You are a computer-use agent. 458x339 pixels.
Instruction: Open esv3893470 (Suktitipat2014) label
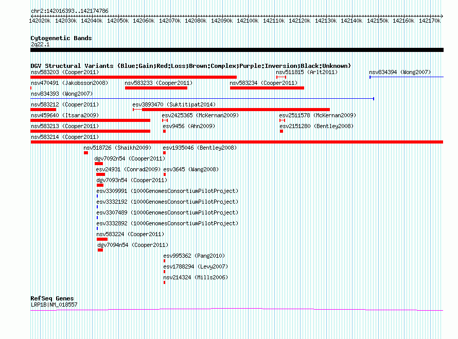pyautogui.click(x=174, y=104)
